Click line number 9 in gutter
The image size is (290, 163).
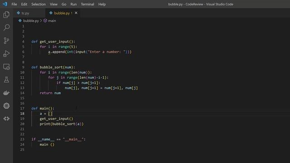tap(23, 67)
